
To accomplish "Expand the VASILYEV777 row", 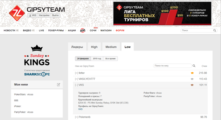I will pos(76,79).
